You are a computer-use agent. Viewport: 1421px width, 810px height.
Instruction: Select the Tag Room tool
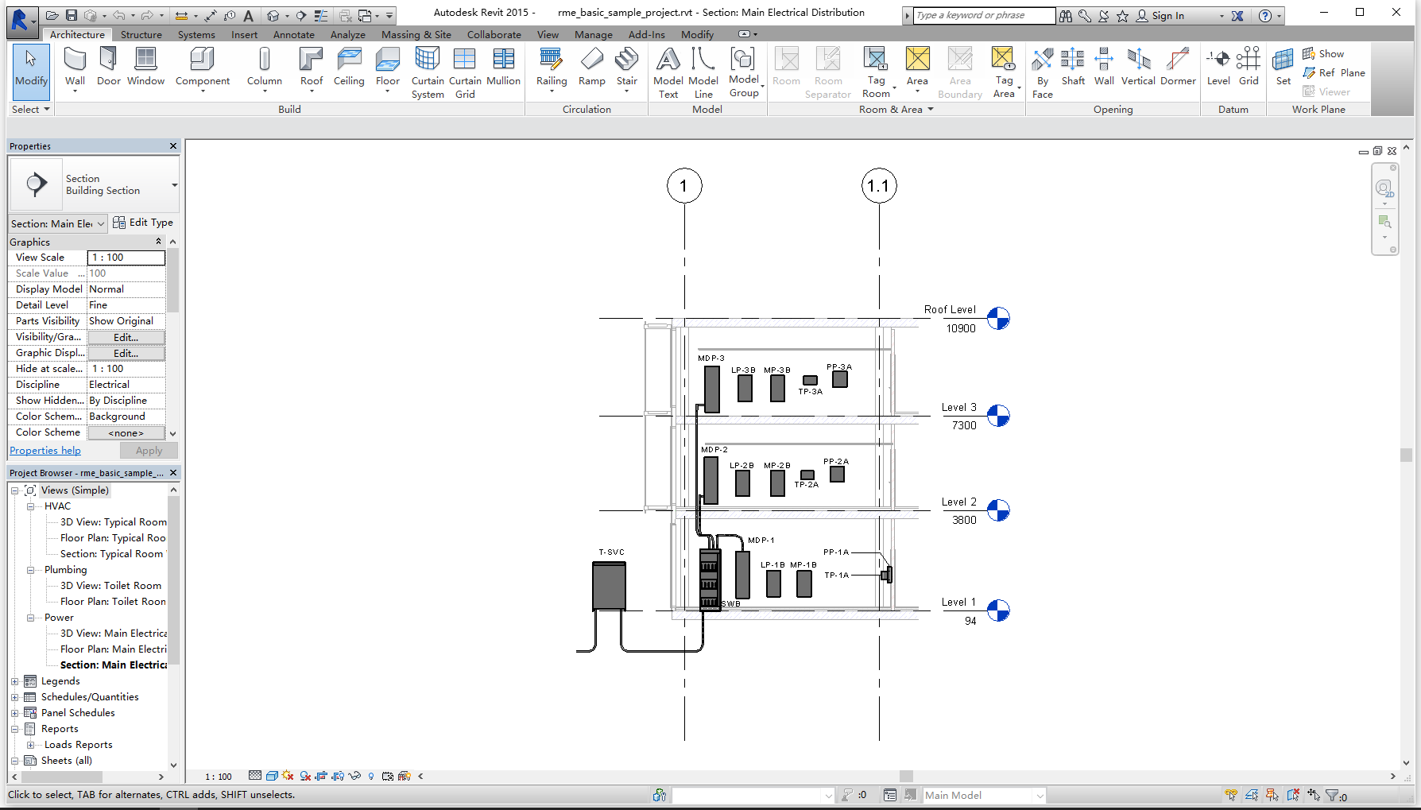point(876,72)
